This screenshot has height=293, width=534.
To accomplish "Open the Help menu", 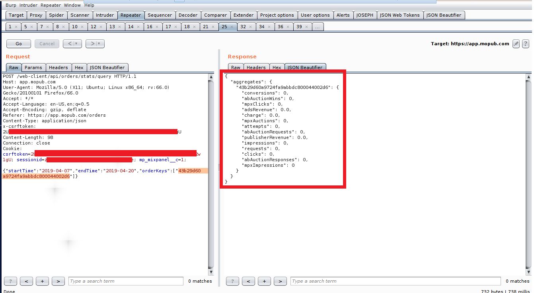I will coord(89,5).
